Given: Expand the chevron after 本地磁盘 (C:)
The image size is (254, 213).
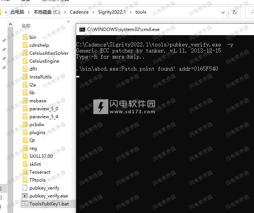Looking at the screenshot, I should tap(65, 12).
